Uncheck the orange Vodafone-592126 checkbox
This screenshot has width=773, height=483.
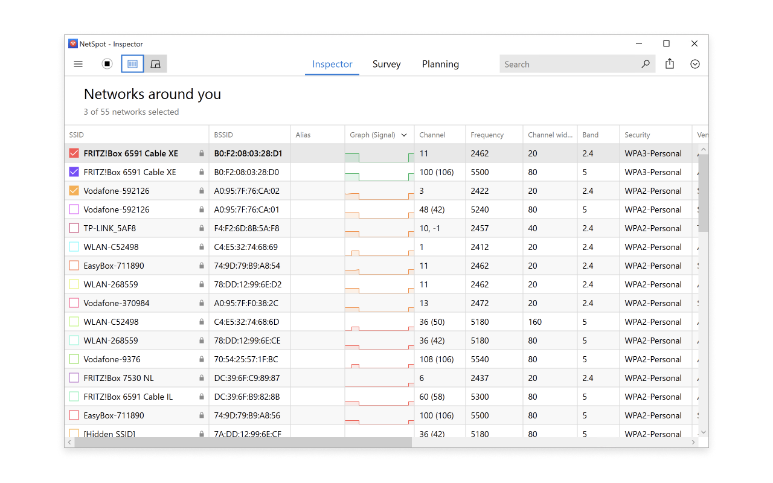pyautogui.click(x=74, y=191)
